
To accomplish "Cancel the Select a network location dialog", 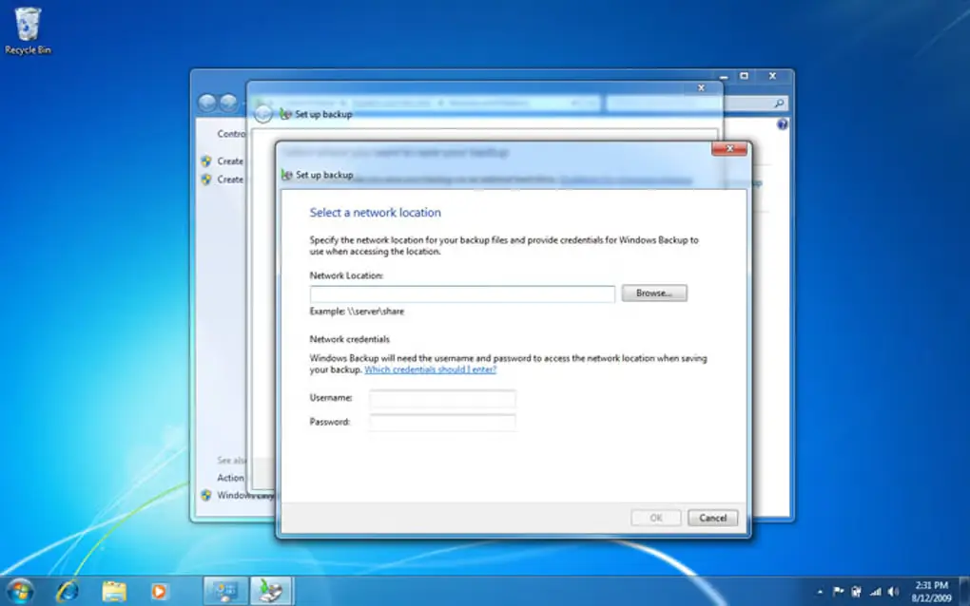I will [x=712, y=518].
